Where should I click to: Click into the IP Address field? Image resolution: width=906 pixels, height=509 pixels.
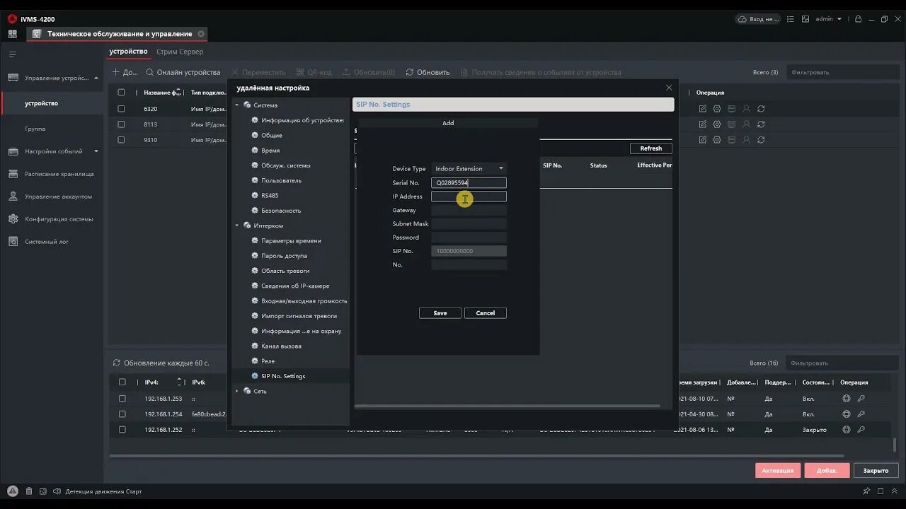469,197
